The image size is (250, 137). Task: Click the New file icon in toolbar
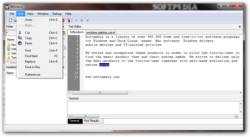click(x=10, y=20)
